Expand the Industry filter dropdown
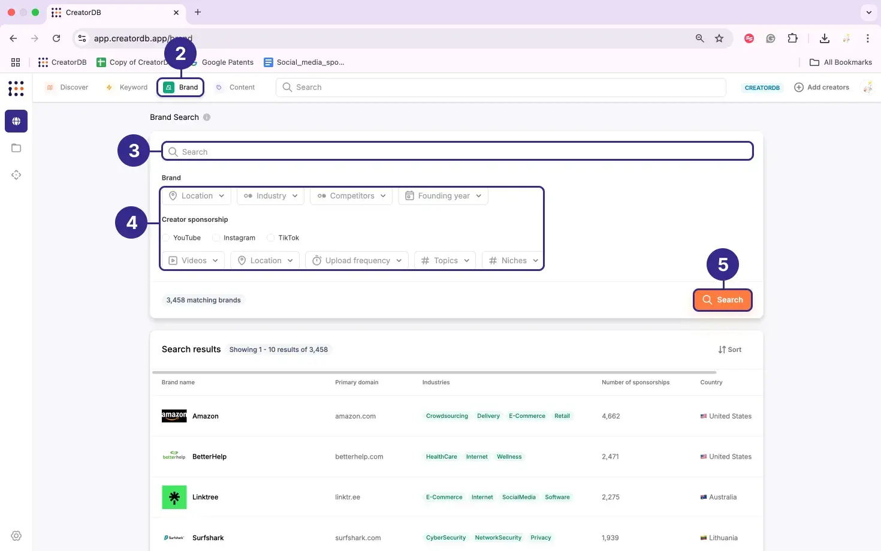Screen dimensions: 881x551 (x=270, y=196)
